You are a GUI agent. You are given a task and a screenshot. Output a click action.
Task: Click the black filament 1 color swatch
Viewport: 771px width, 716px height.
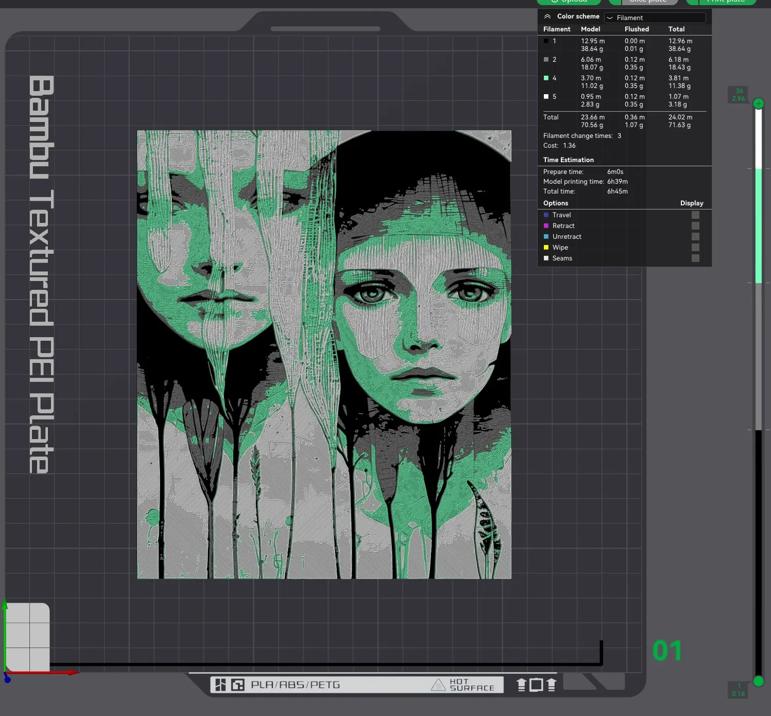point(546,41)
